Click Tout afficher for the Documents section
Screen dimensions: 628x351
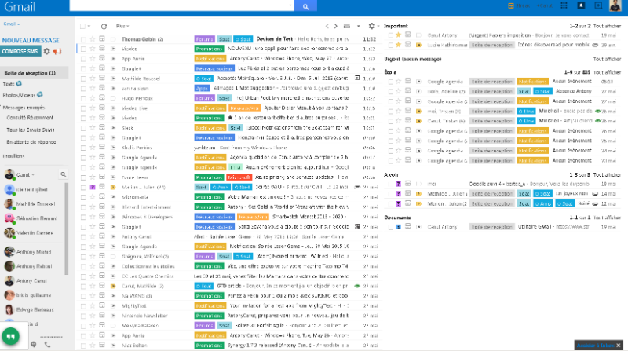[607, 218]
